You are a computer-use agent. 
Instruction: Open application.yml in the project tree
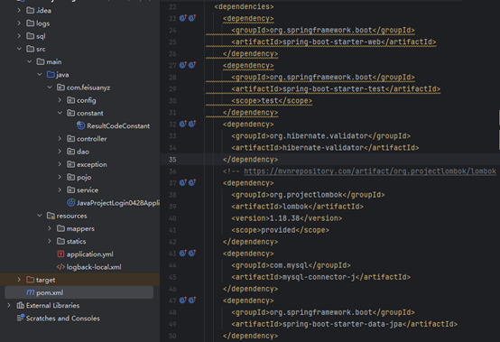pos(89,254)
